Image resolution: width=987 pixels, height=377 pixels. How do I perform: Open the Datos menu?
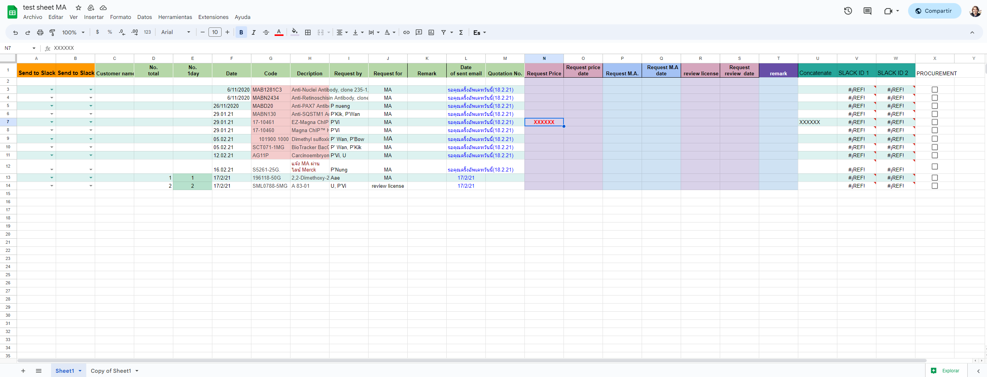pyautogui.click(x=144, y=17)
